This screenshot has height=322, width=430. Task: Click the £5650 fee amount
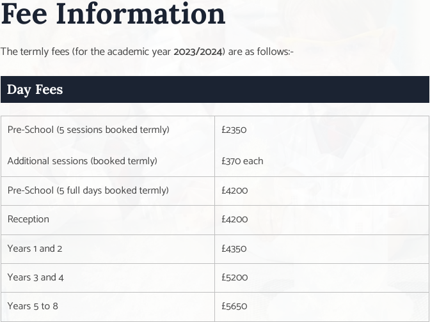click(234, 306)
